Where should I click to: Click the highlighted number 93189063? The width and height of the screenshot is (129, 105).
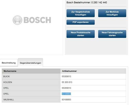(x=66, y=94)
